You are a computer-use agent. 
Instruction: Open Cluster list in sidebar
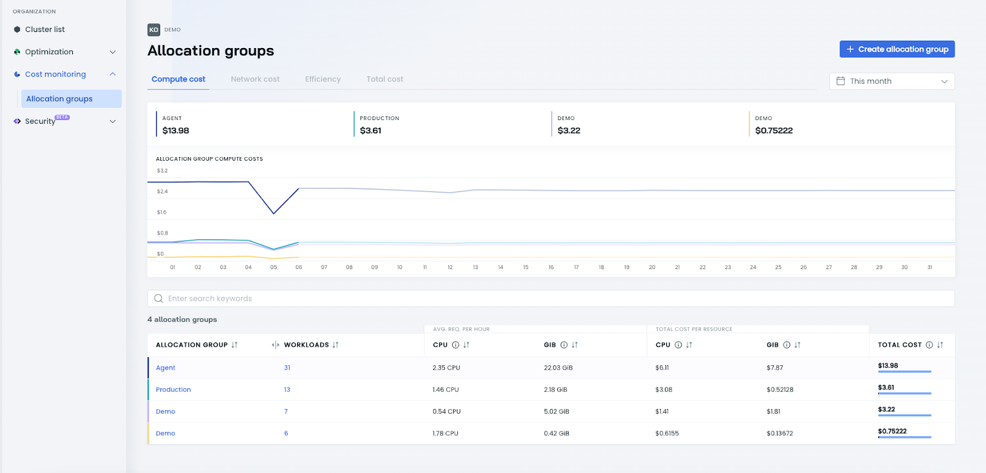coord(44,30)
